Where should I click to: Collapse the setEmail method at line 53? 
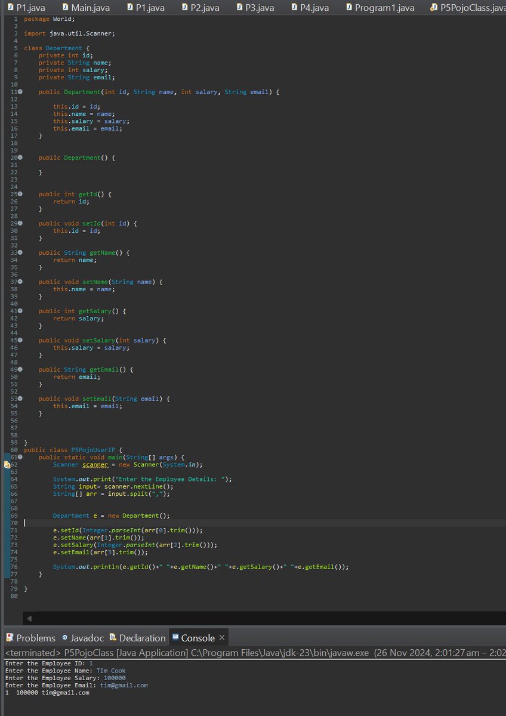(x=20, y=399)
